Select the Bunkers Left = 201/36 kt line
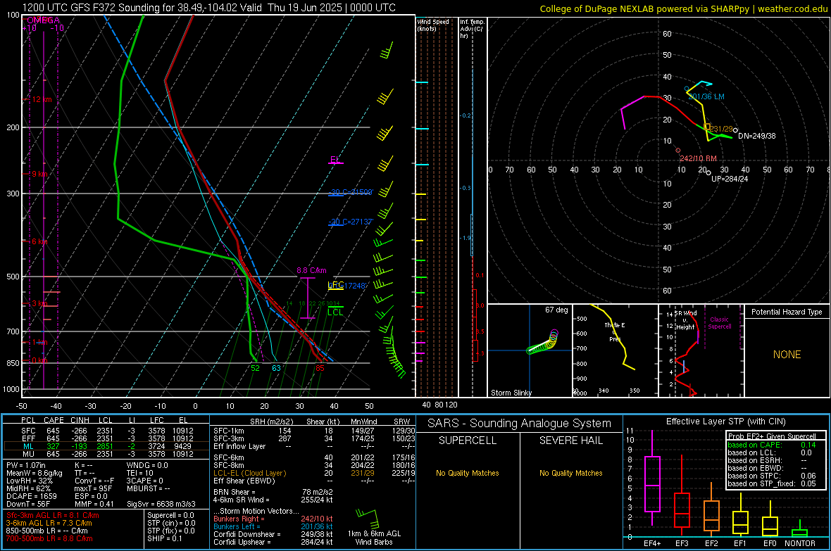The image size is (831, 551). tap(273, 526)
